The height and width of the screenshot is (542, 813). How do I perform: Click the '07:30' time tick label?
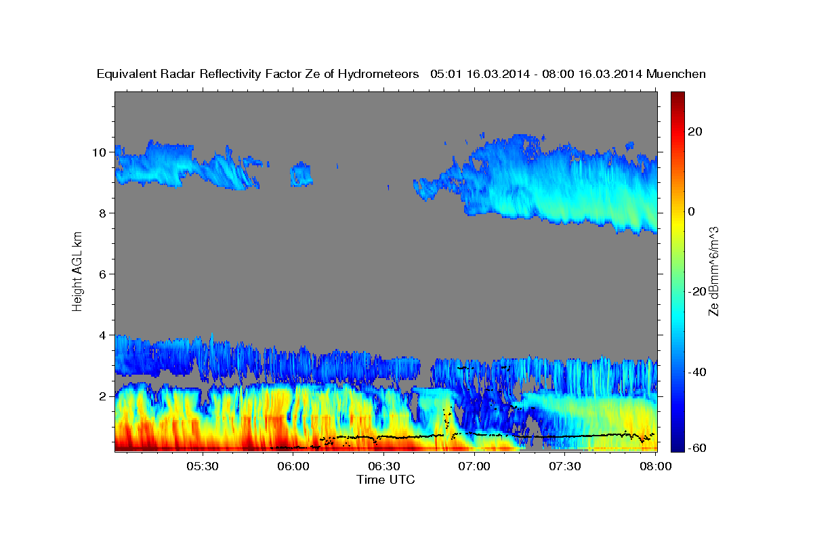point(564,467)
